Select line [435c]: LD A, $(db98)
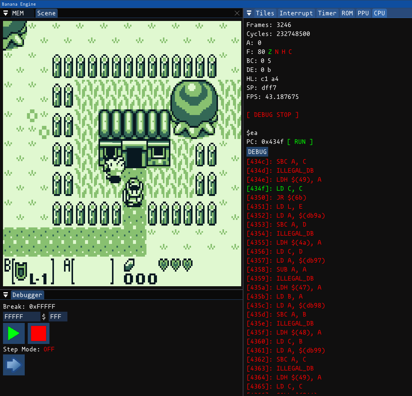The width and height of the screenshot is (412, 396). (x=286, y=305)
